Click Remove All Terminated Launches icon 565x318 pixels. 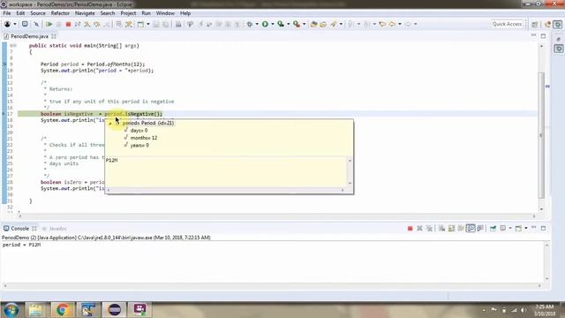tap(430, 228)
